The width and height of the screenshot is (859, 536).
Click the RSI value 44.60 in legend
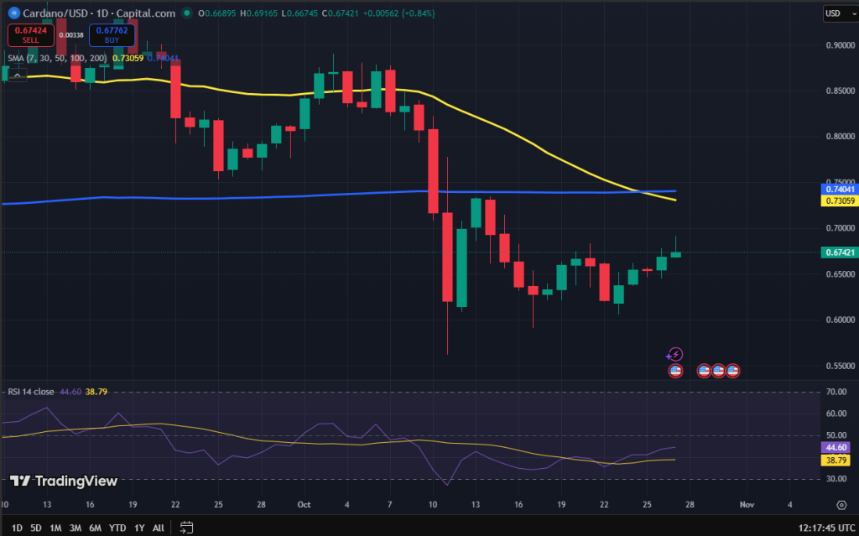(x=70, y=392)
